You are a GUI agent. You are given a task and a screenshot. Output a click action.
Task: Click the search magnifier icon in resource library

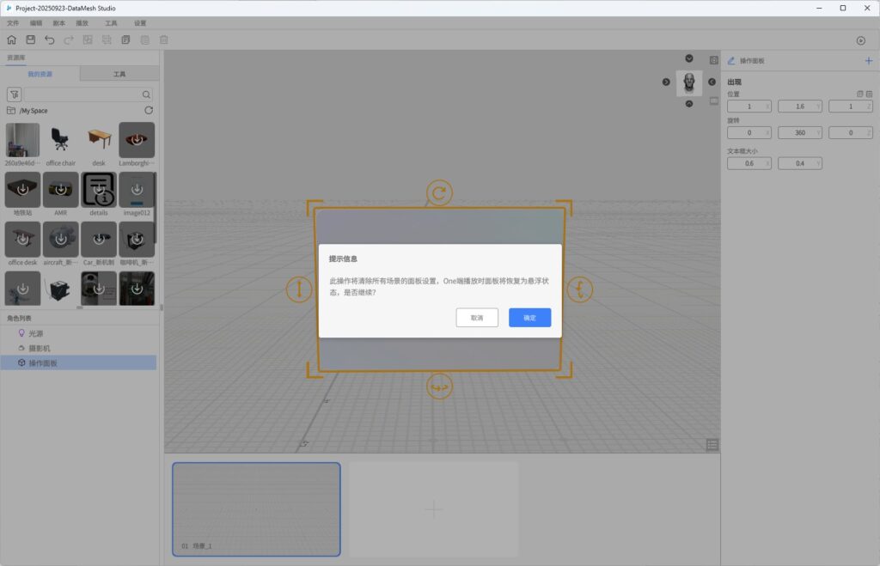[x=147, y=94]
